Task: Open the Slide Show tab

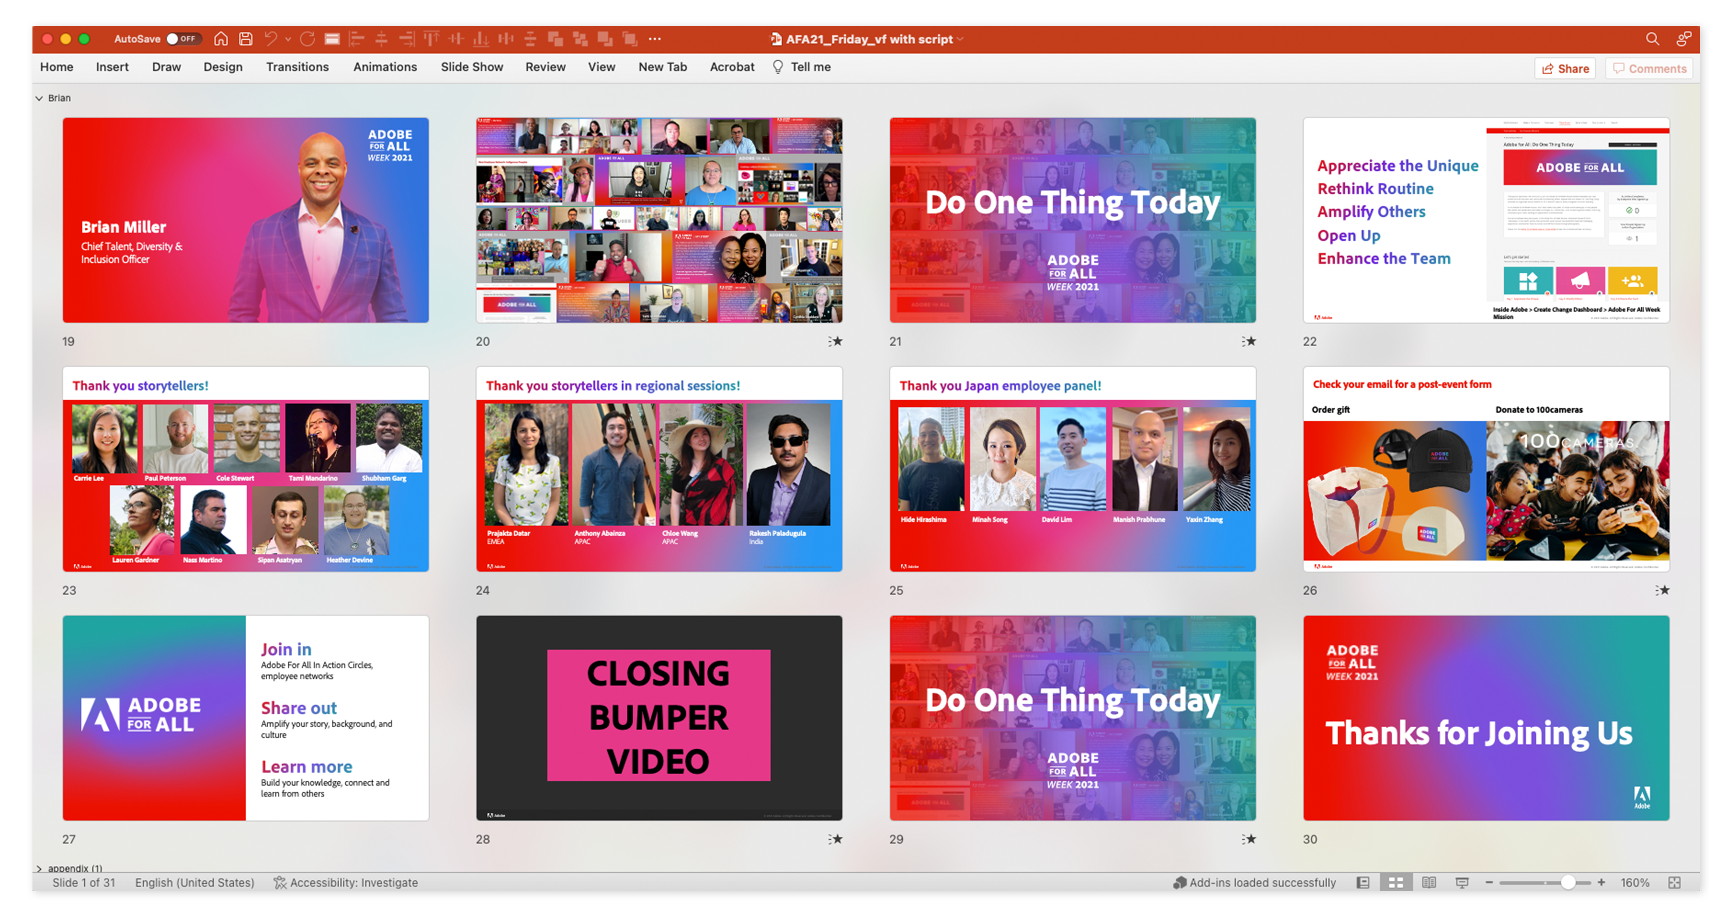Action: click(472, 67)
